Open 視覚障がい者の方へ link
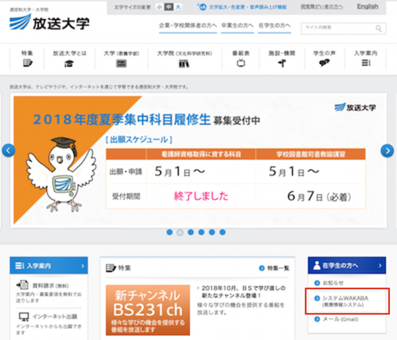 322,7
